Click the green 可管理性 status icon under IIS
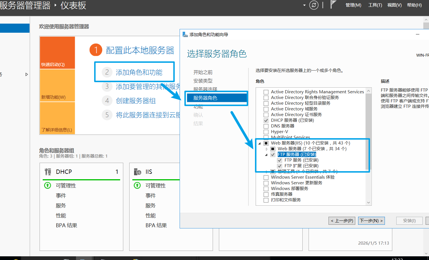429x260 pixels. [137, 185]
